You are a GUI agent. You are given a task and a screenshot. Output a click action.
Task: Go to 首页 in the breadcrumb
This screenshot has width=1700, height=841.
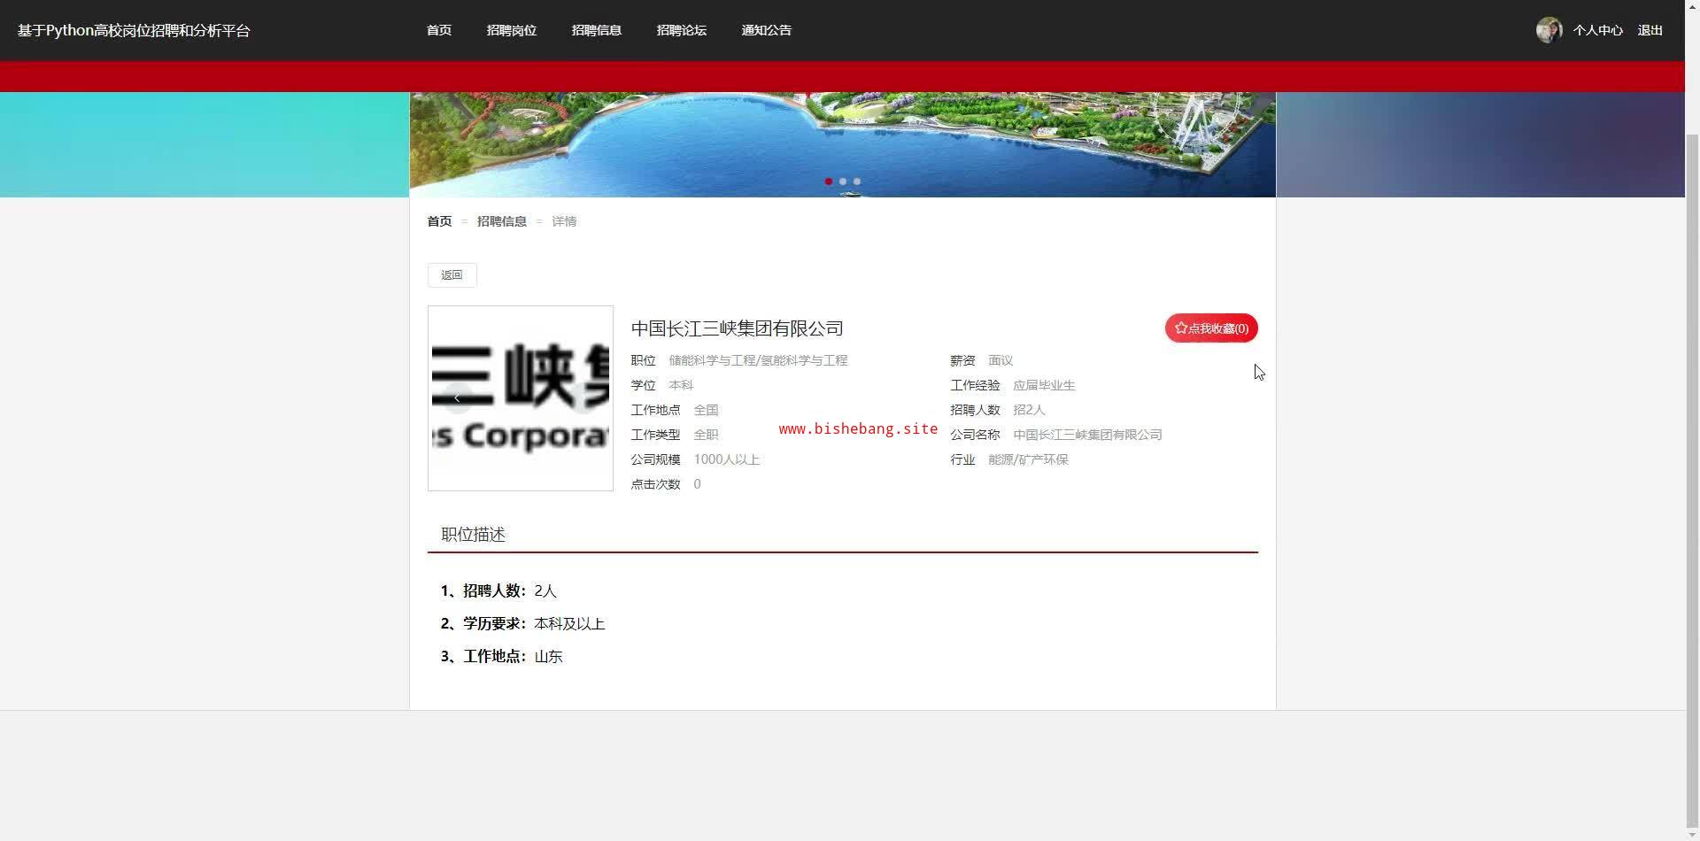point(440,221)
